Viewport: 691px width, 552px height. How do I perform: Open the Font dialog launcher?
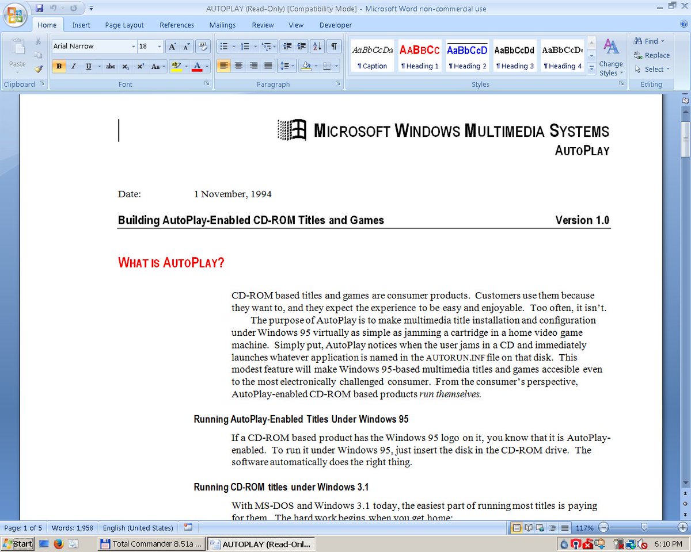tap(207, 84)
